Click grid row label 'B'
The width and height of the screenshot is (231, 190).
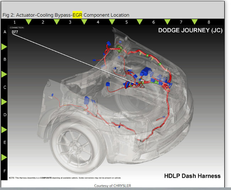pos(5,59)
